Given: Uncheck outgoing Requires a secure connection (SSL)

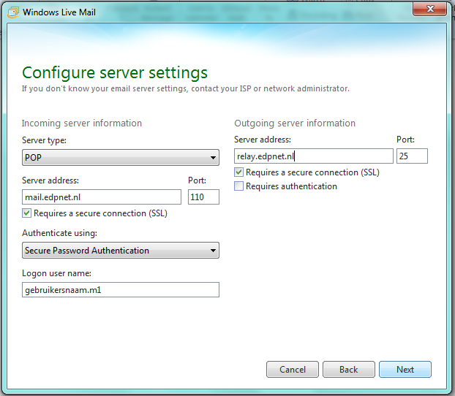Looking at the screenshot, I should point(238,172).
